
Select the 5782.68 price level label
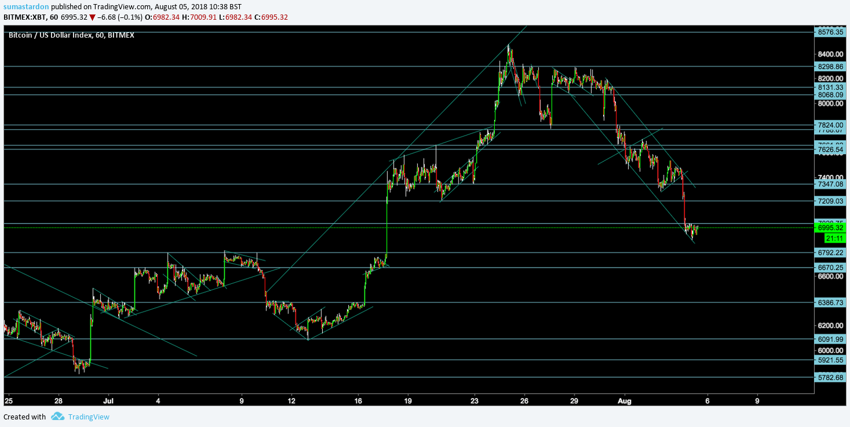point(830,377)
